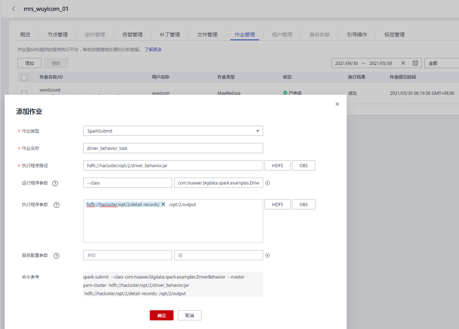Screen dimensions: 459x329
Task: Confirm the job with 确定
Action: (x=162, y=315)
